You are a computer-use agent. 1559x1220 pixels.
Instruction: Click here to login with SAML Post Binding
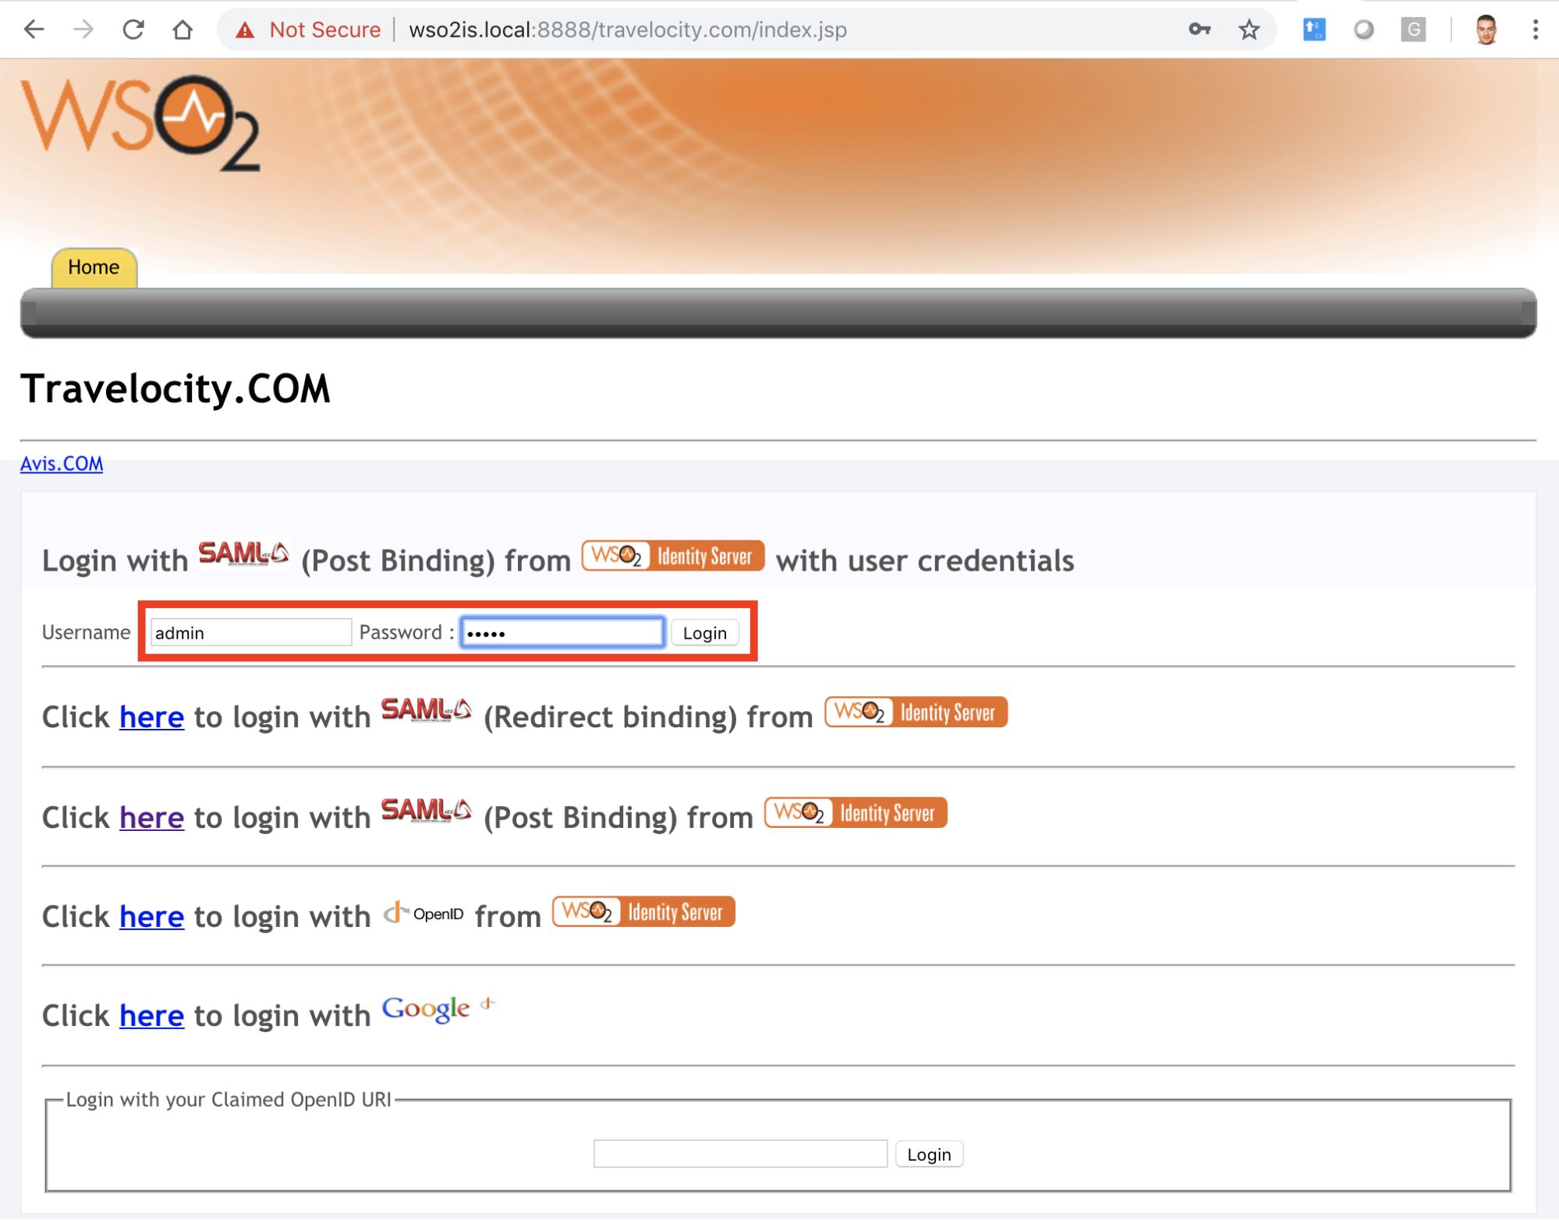click(x=151, y=818)
